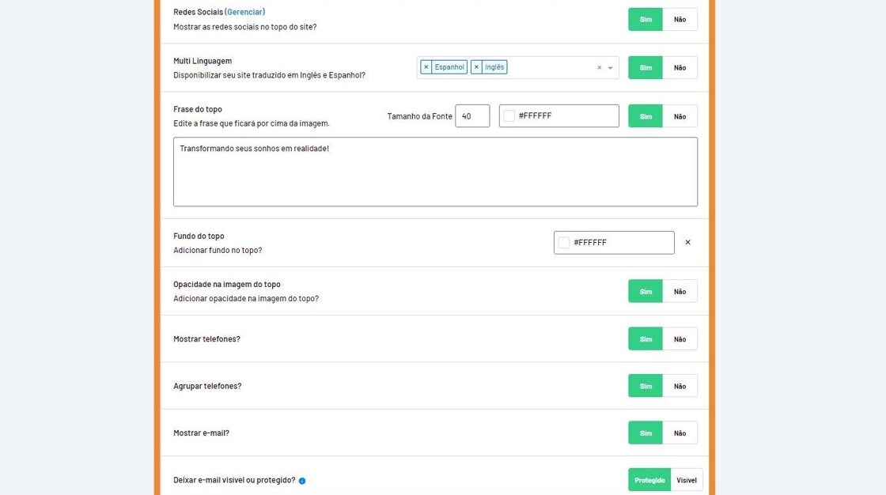Click the Tamanho da Fonte field
This screenshot has width=886, height=495.
click(472, 116)
